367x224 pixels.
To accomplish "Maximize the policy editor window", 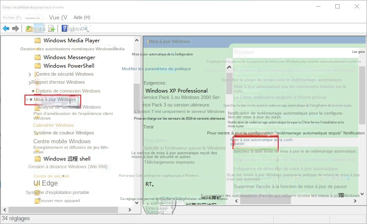I will (x=337, y=6).
